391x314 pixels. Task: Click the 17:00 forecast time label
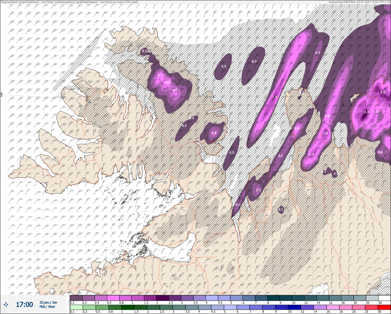tap(24, 304)
